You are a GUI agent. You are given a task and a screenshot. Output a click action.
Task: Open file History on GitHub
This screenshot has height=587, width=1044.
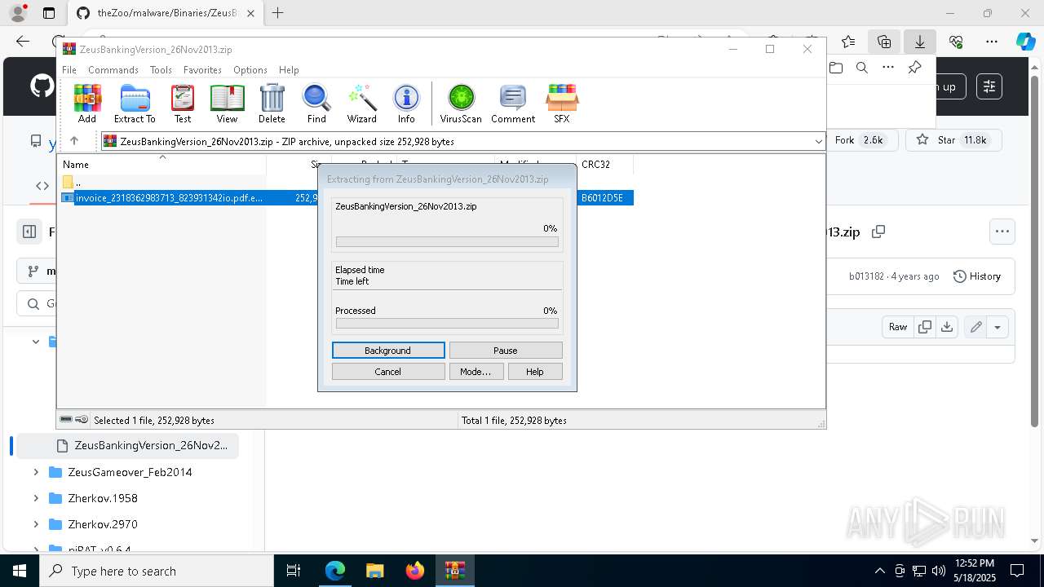pos(977,276)
